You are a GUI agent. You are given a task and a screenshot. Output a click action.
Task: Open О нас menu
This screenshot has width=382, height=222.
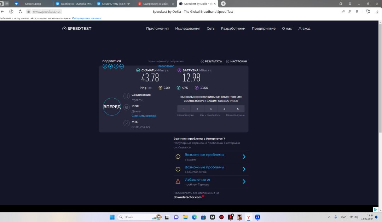click(x=287, y=29)
